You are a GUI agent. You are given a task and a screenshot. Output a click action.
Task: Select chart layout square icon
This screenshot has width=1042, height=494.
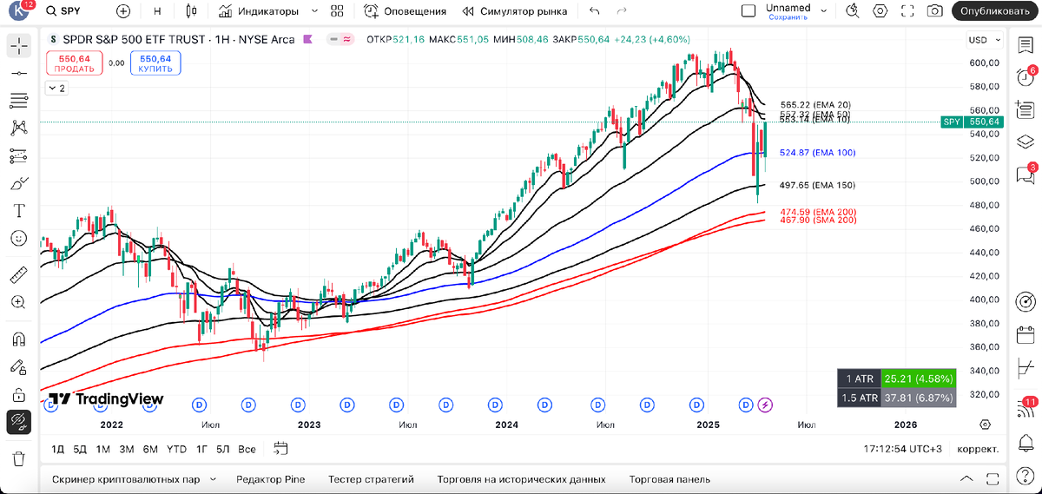[x=749, y=11]
